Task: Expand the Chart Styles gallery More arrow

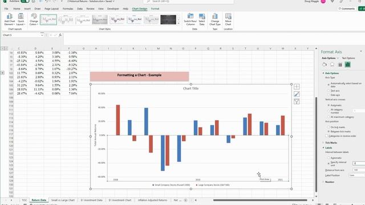Action: [x=179, y=23]
